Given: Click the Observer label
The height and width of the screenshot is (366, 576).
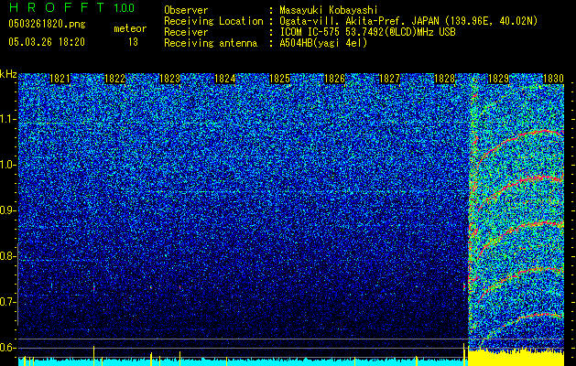Looking at the screenshot, I should point(186,10).
